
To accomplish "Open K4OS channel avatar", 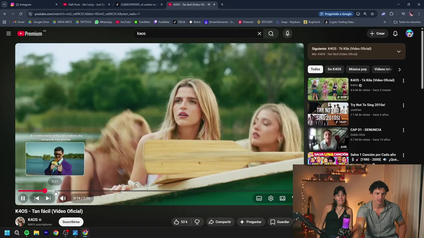I will point(20,222).
